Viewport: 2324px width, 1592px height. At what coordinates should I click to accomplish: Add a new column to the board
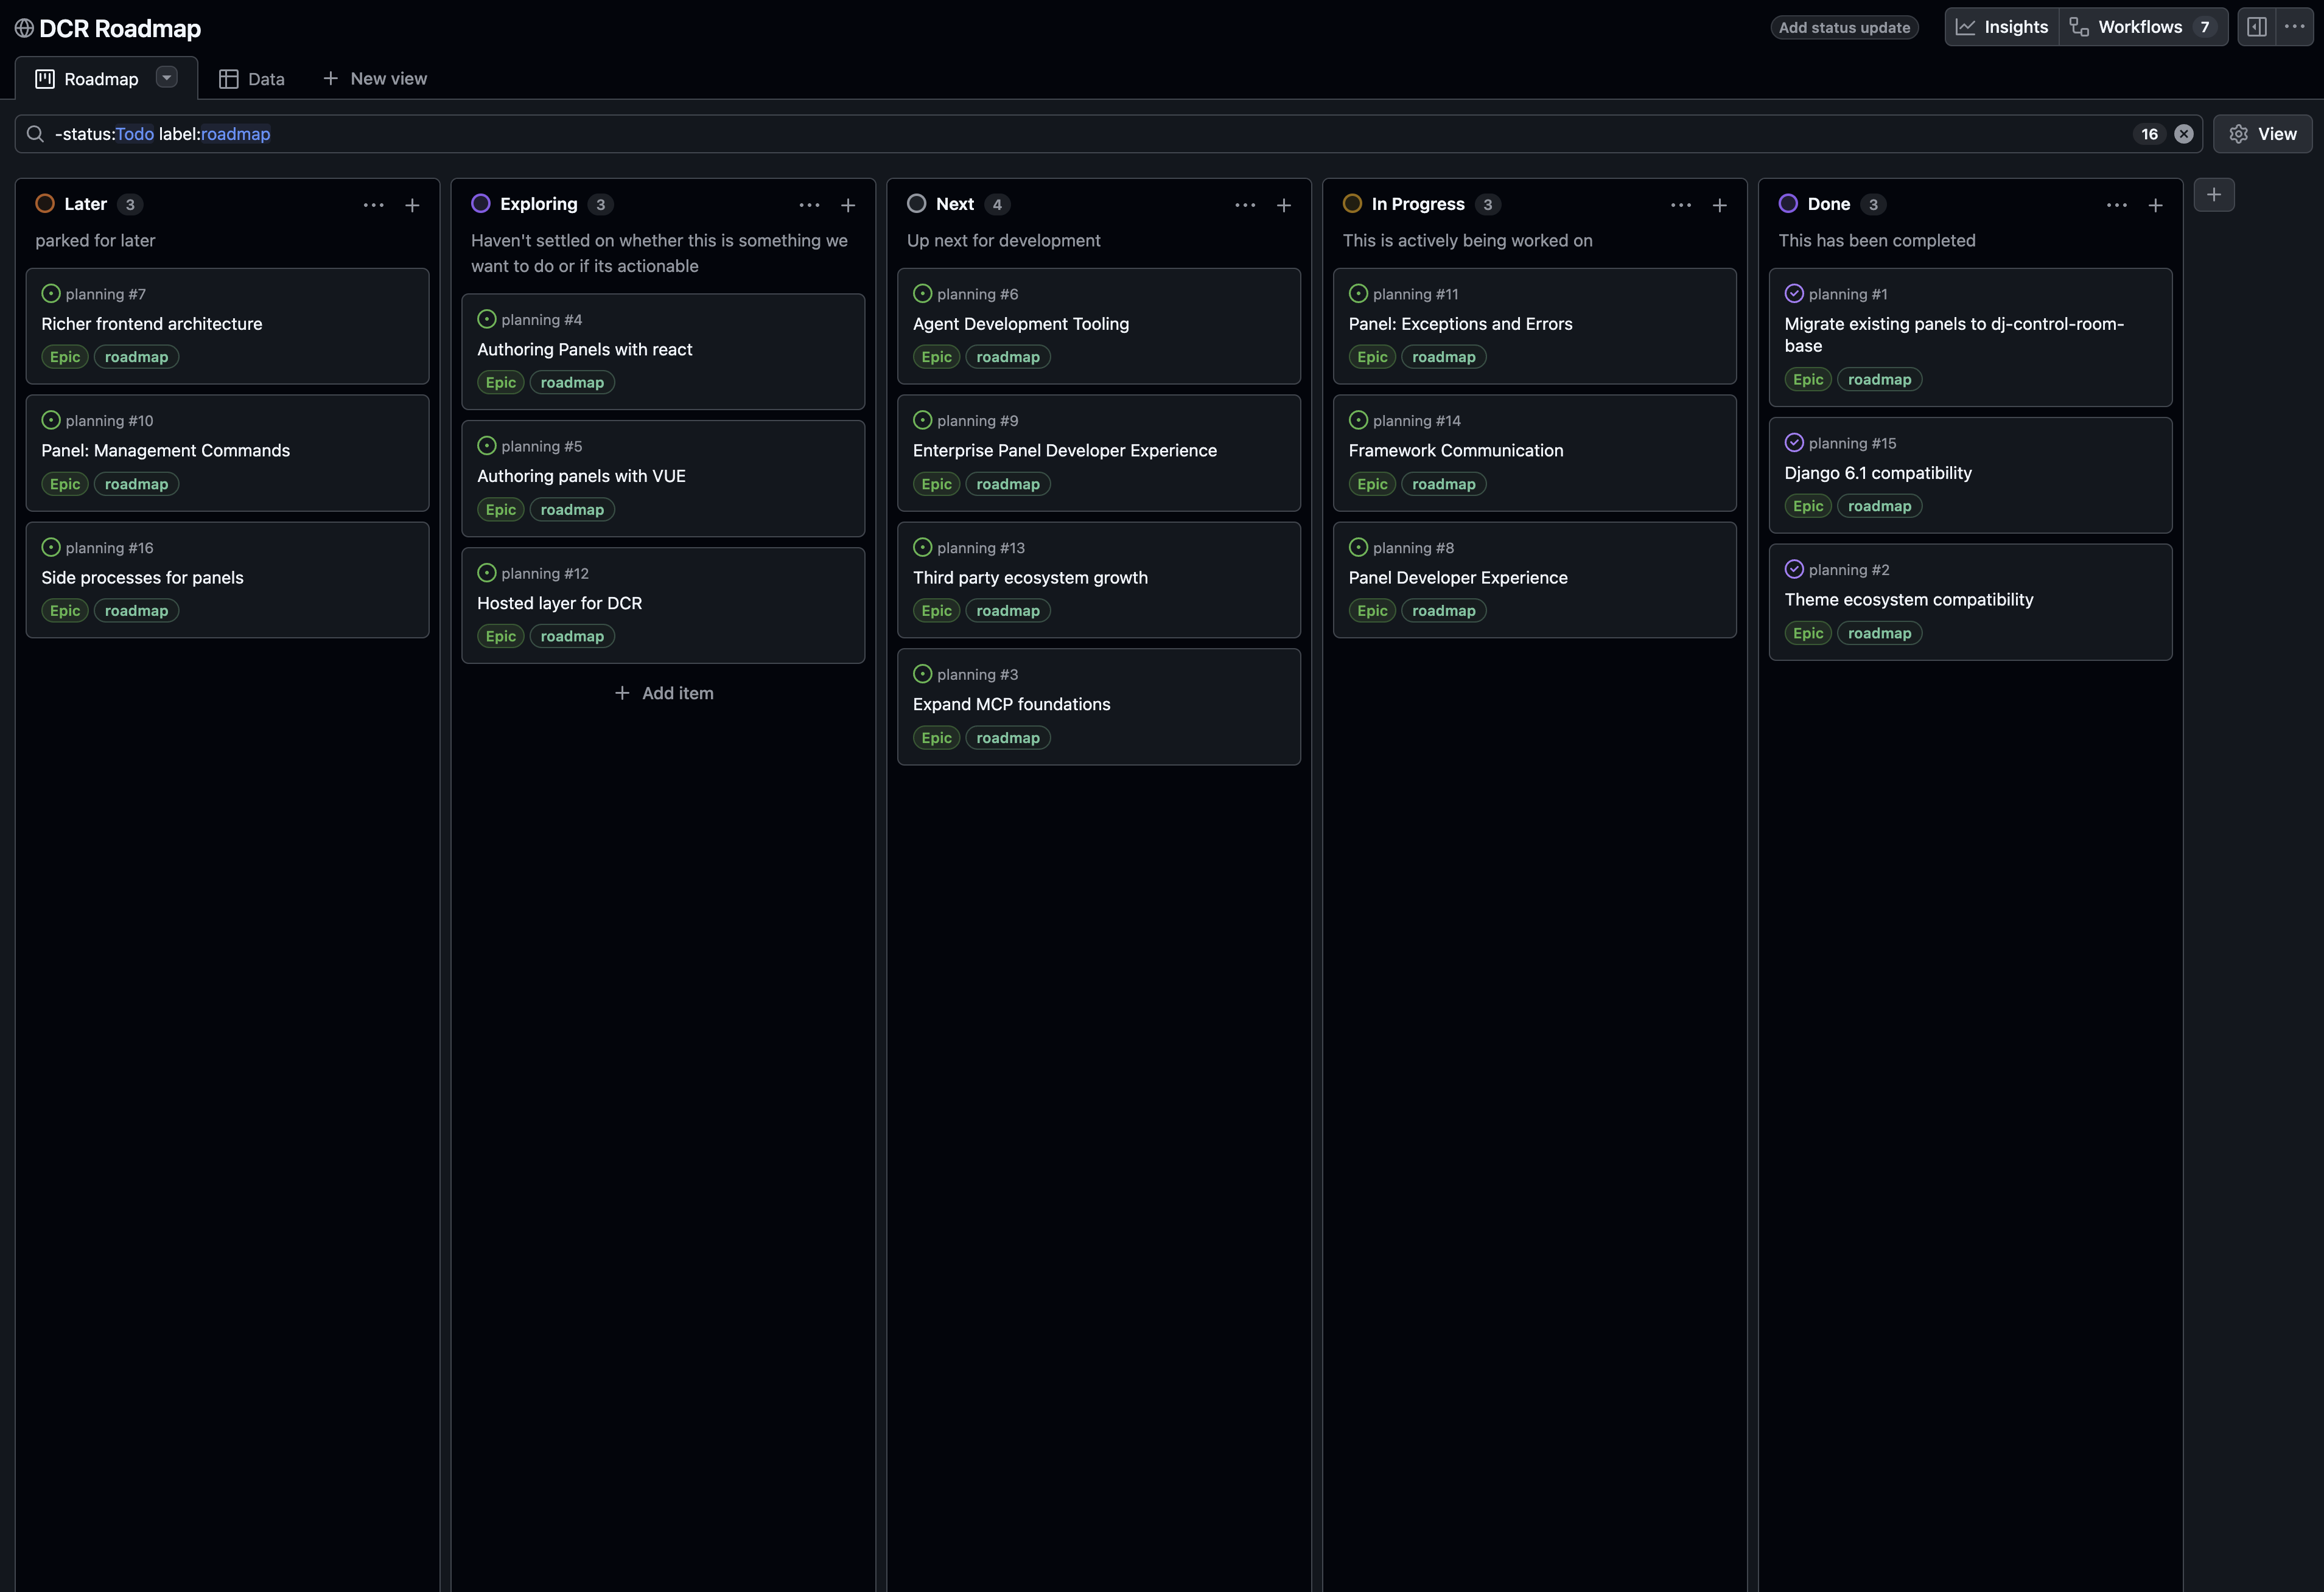pyautogui.click(x=2214, y=195)
